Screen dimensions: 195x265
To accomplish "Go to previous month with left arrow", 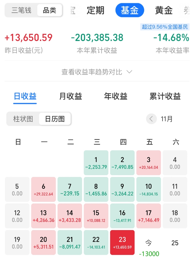I will tap(151, 119).
